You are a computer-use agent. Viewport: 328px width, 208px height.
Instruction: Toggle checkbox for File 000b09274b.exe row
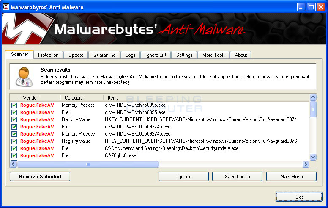click(14, 127)
